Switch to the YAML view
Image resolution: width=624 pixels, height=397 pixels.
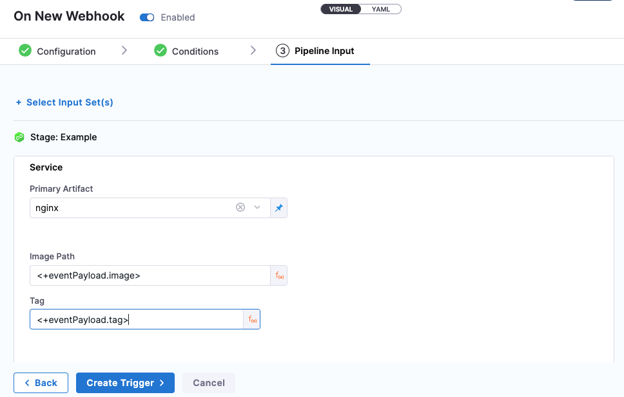coord(381,9)
